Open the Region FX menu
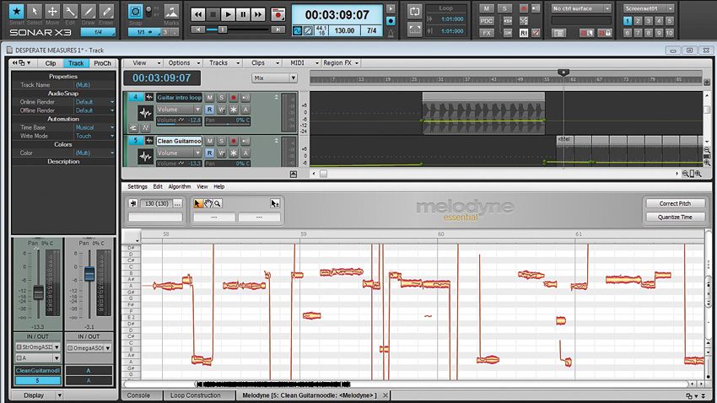This screenshot has height=403, width=717. point(341,62)
